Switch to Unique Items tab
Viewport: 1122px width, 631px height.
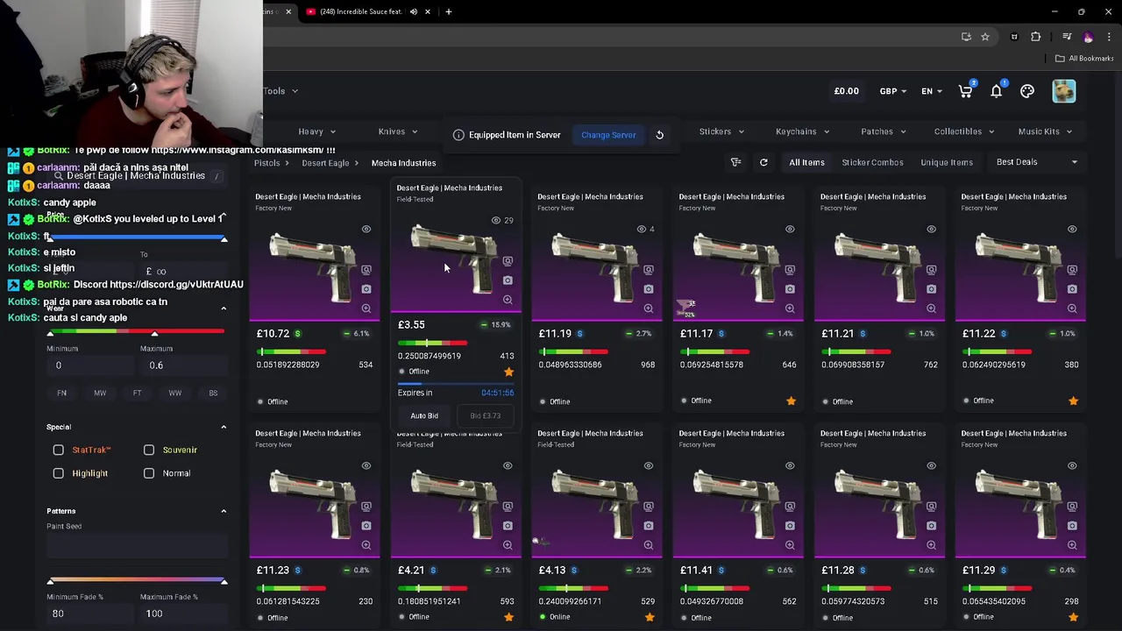(x=947, y=162)
